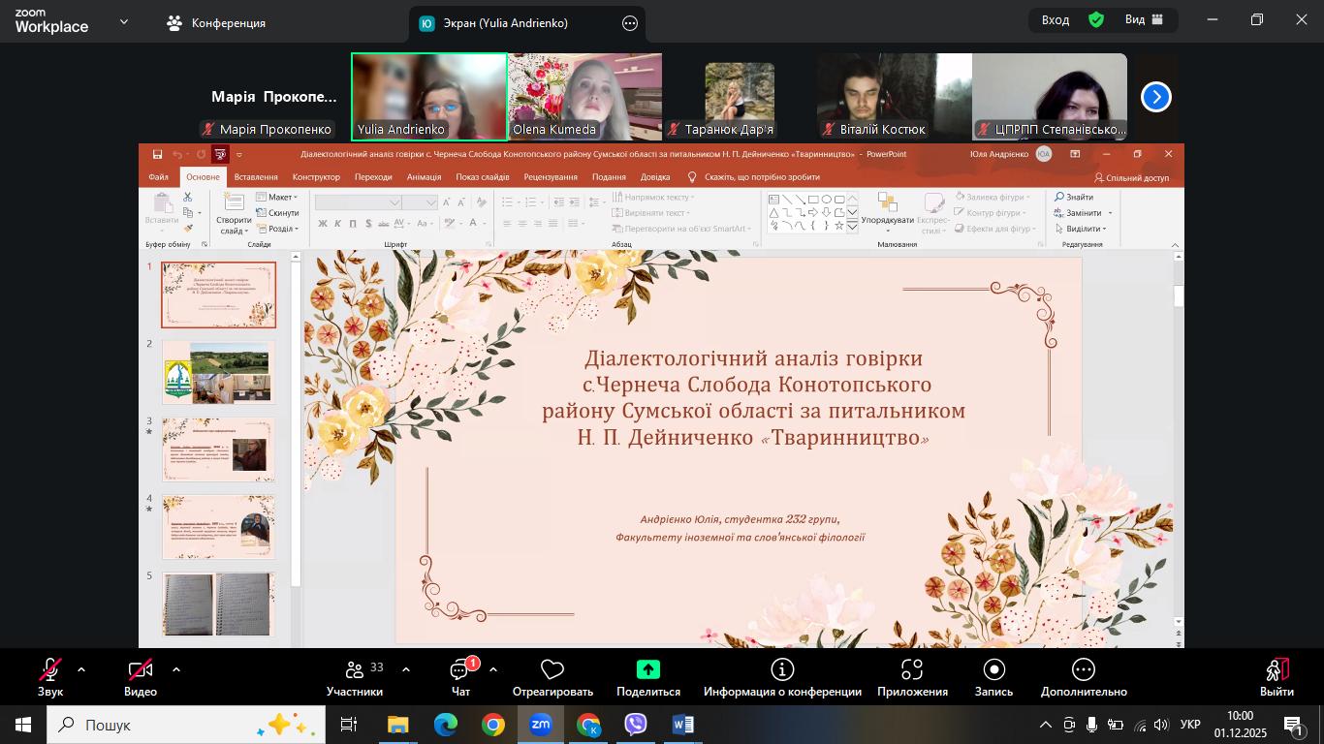Viewport: 1324px width, 744px height.
Task: Leave the meeting with Выйти button
Action: pyautogui.click(x=1277, y=676)
